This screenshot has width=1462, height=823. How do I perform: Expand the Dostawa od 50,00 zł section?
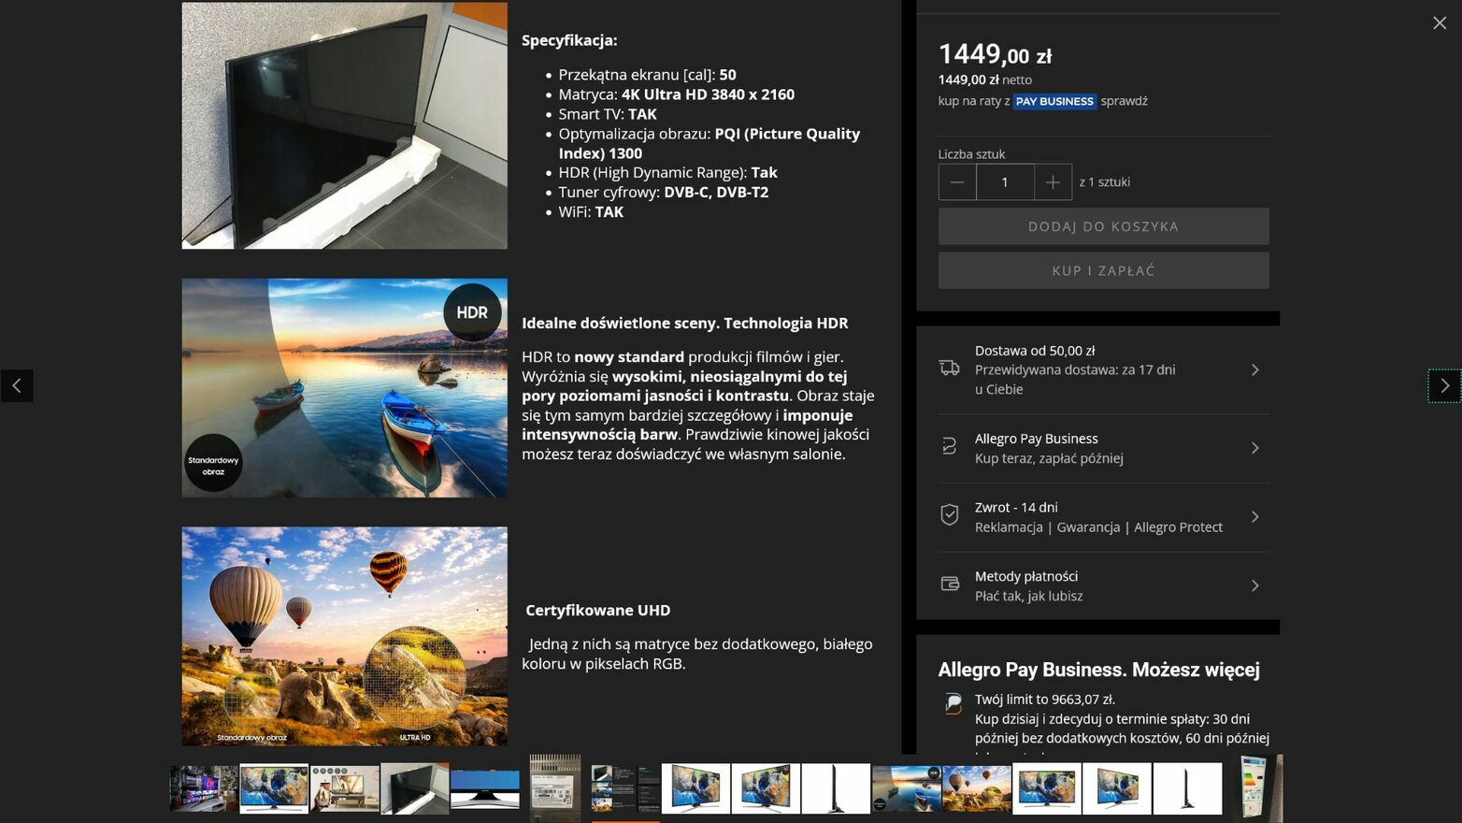[1103, 370]
